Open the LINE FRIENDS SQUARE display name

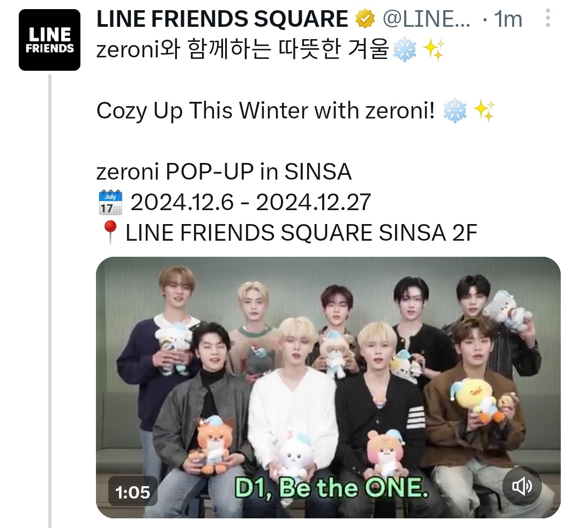pos(222,19)
